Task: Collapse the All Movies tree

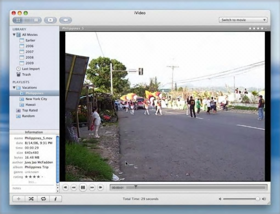Action: [14, 35]
